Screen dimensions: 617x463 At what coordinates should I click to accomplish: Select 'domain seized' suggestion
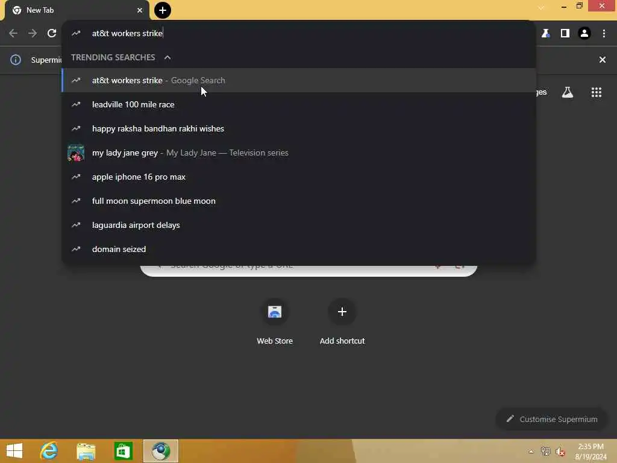(299, 249)
